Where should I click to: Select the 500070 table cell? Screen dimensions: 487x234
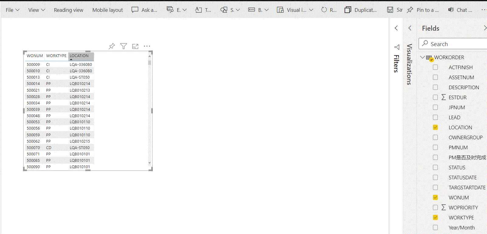(33, 148)
